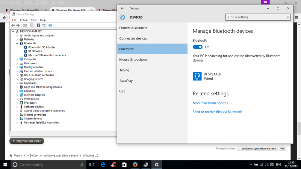Click the ENG language indicator
This screenshot has width=301, height=169.
pyautogui.click(x=278, y=164)
